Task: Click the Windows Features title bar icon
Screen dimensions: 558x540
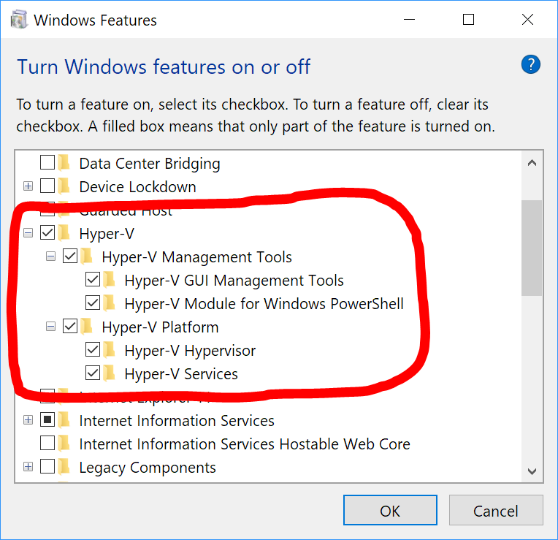Action: (x=18, y=20)
